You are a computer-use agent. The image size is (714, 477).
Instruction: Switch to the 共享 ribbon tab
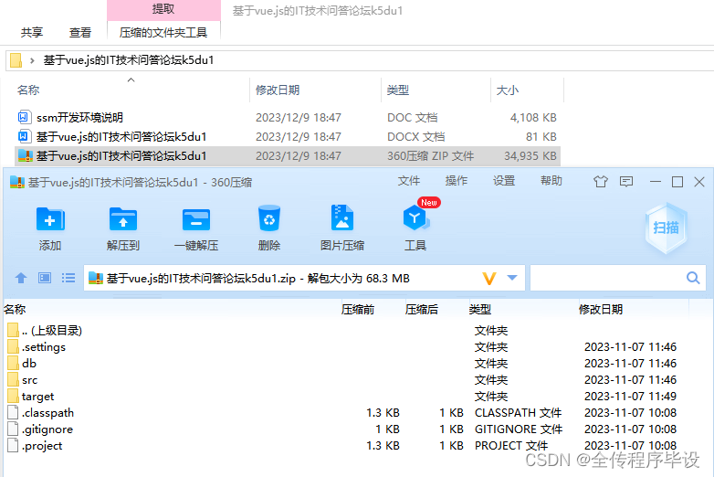[x=32, y=32]
